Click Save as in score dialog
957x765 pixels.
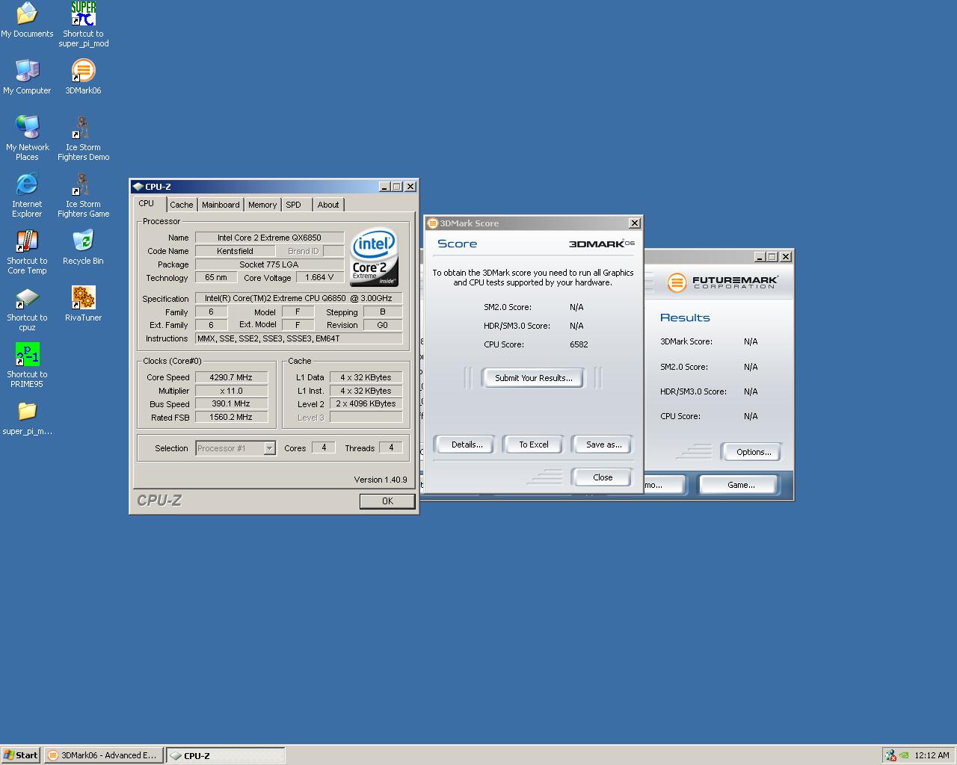click(x=603, y=445)
